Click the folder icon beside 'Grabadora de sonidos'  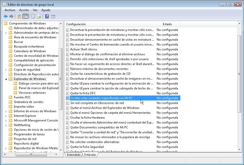pos(10,102)
